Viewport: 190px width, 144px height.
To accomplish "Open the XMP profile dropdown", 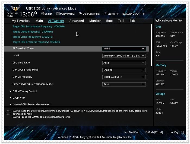I will pyautogui.click(x=124, y=56).
